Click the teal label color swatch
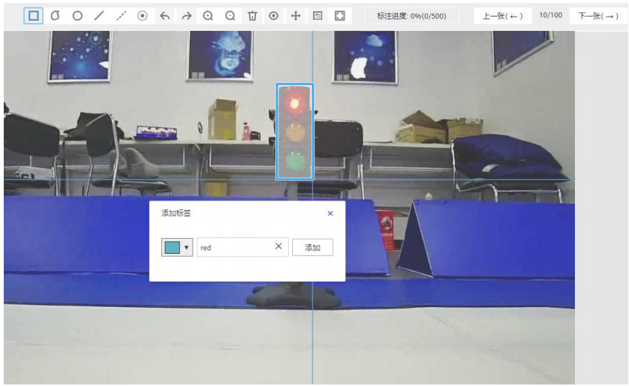629x386 pixels. (172, 248)
